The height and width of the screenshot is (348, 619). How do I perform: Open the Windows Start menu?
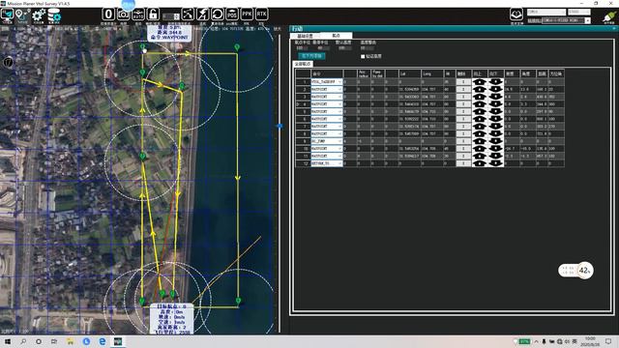point(7,341)
